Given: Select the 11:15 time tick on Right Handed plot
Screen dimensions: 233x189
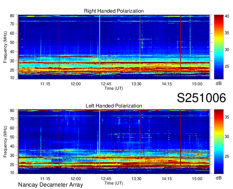Looking at the screenshot, I should coord(45,84).
